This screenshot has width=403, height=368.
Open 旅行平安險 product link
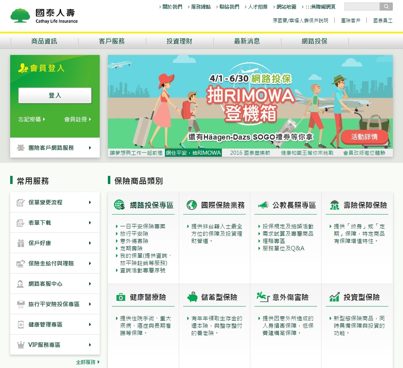point(134,234)
